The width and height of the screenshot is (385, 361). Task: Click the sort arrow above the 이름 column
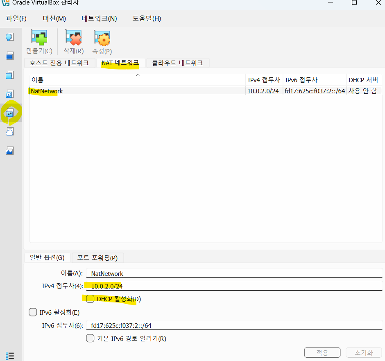tap(138, 75)
